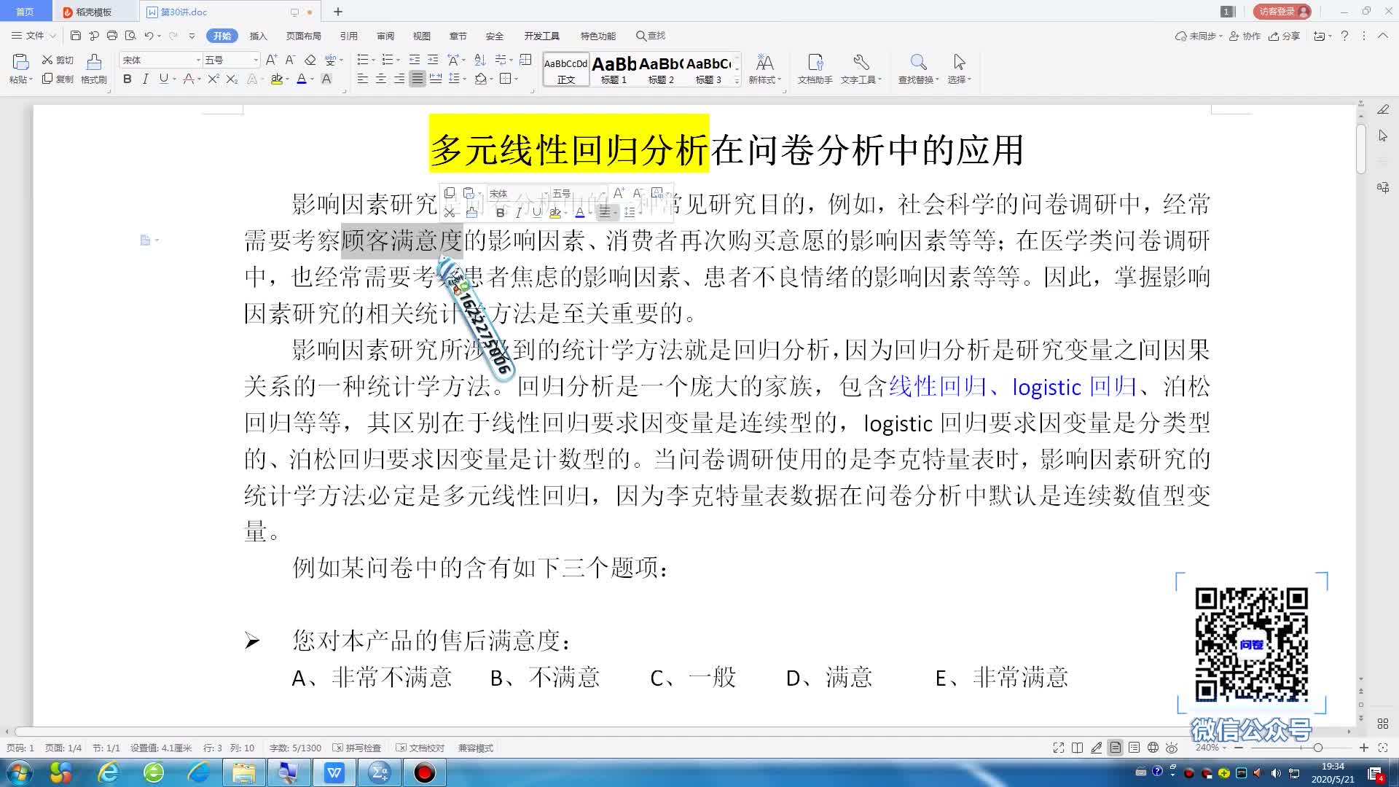Click the blue 'logistic 回归' hyperlink
The height and width of the screenshot is (787, 1399).
[x=1073, y=387]
